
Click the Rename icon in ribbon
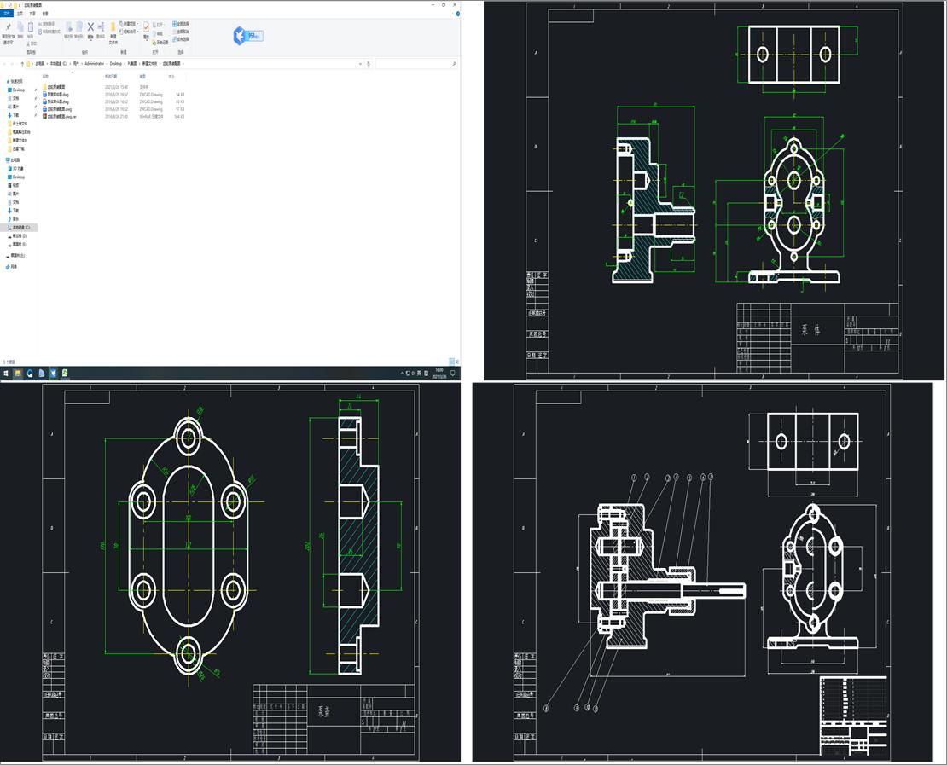click(101, 30)
